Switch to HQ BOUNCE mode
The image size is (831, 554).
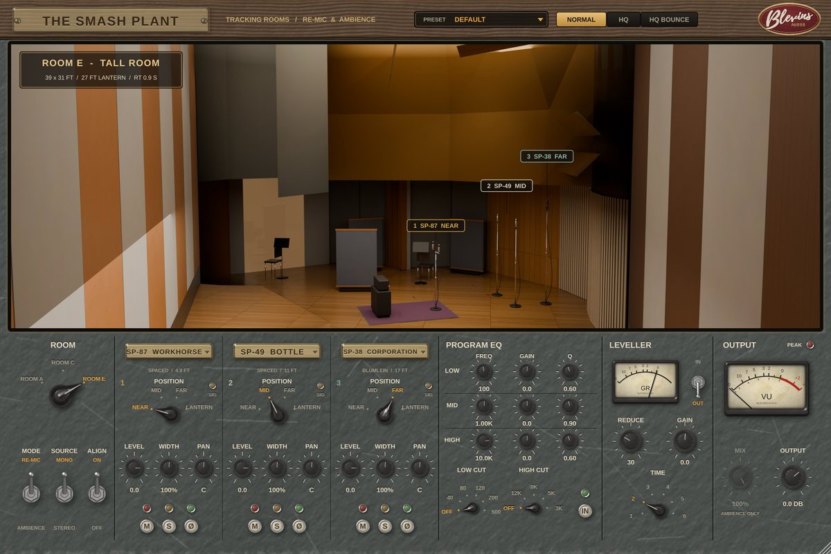point(669,19)
